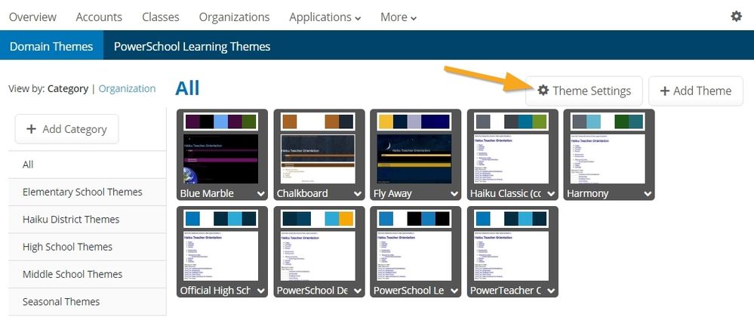Open Chalkboard theme dropdown arrow
Image resolution: width=754 pixels, height=320 pixels.
click(x=358, y=194)
